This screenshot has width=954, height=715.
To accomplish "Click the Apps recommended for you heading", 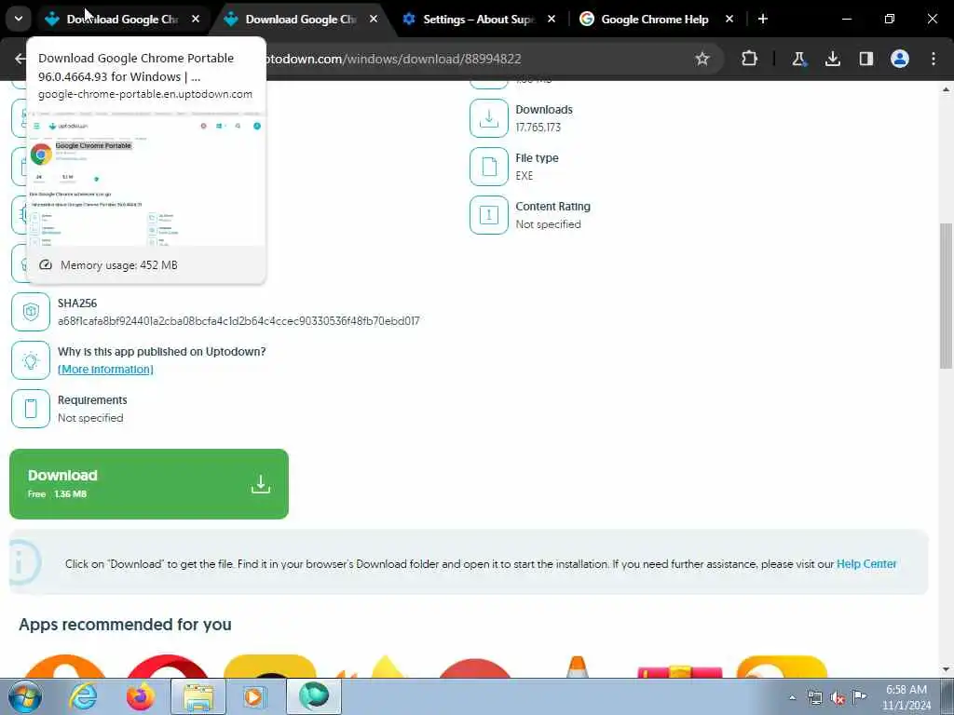I will tap(126, 625).
